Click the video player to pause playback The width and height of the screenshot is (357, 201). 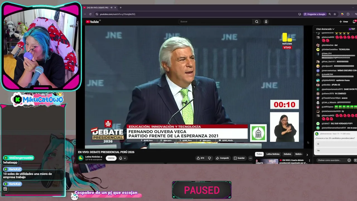pos(194,87)
